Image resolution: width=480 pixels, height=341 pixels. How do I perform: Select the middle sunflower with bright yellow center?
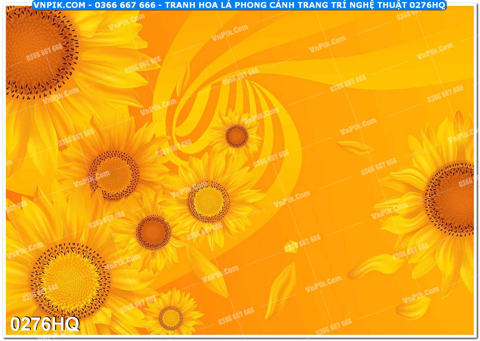click(x=209, y=201)
